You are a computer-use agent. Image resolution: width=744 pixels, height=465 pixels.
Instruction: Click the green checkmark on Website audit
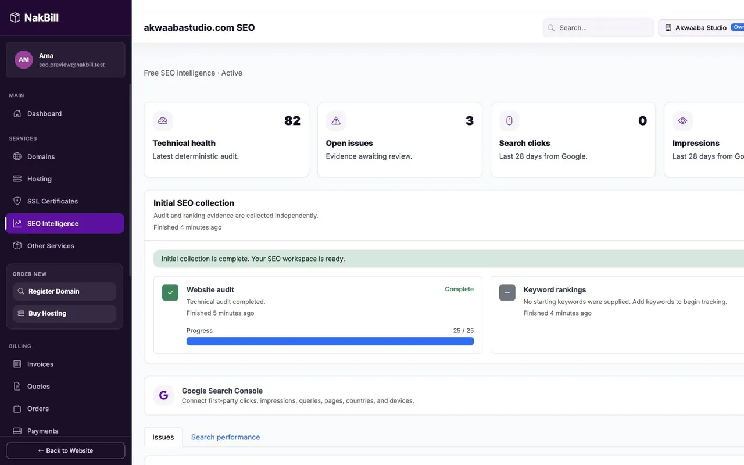pos(170,292)
